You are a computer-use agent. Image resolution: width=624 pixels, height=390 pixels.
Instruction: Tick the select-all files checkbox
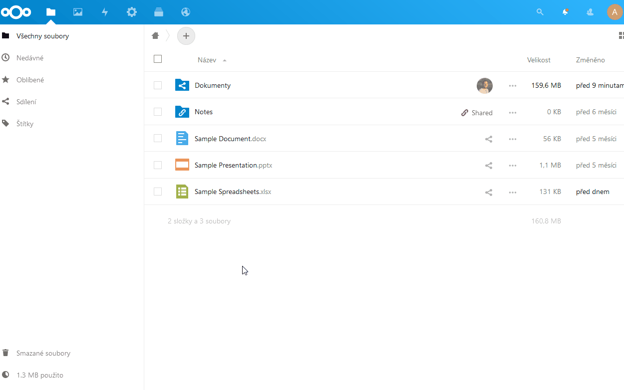click(x=158, y=59)
